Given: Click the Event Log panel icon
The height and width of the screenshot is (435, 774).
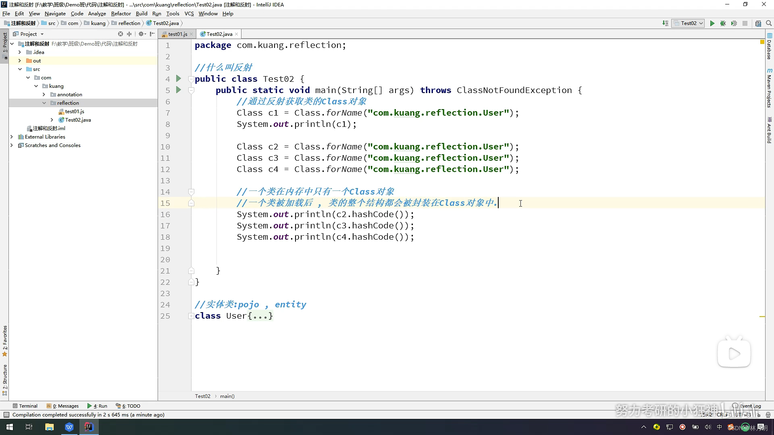Looking at the screenshot, I should pyautogui.click(x=735, y=406).
